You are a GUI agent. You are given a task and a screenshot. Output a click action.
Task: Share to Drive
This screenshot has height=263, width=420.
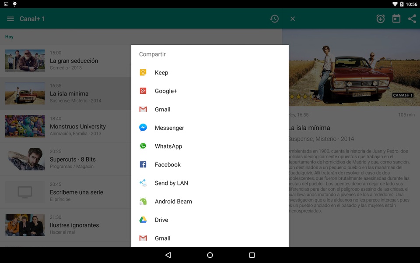pos(210,220)
